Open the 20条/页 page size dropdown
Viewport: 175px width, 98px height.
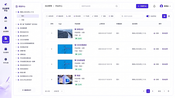pos(58,91)
